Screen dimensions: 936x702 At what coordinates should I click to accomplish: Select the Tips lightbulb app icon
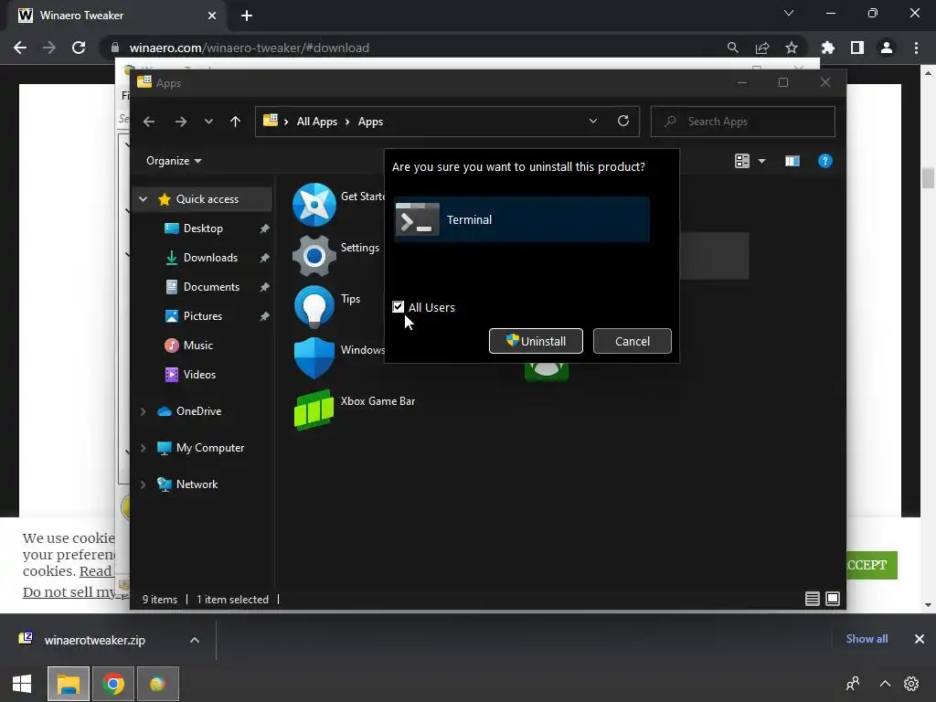click(x=314, y=307)
